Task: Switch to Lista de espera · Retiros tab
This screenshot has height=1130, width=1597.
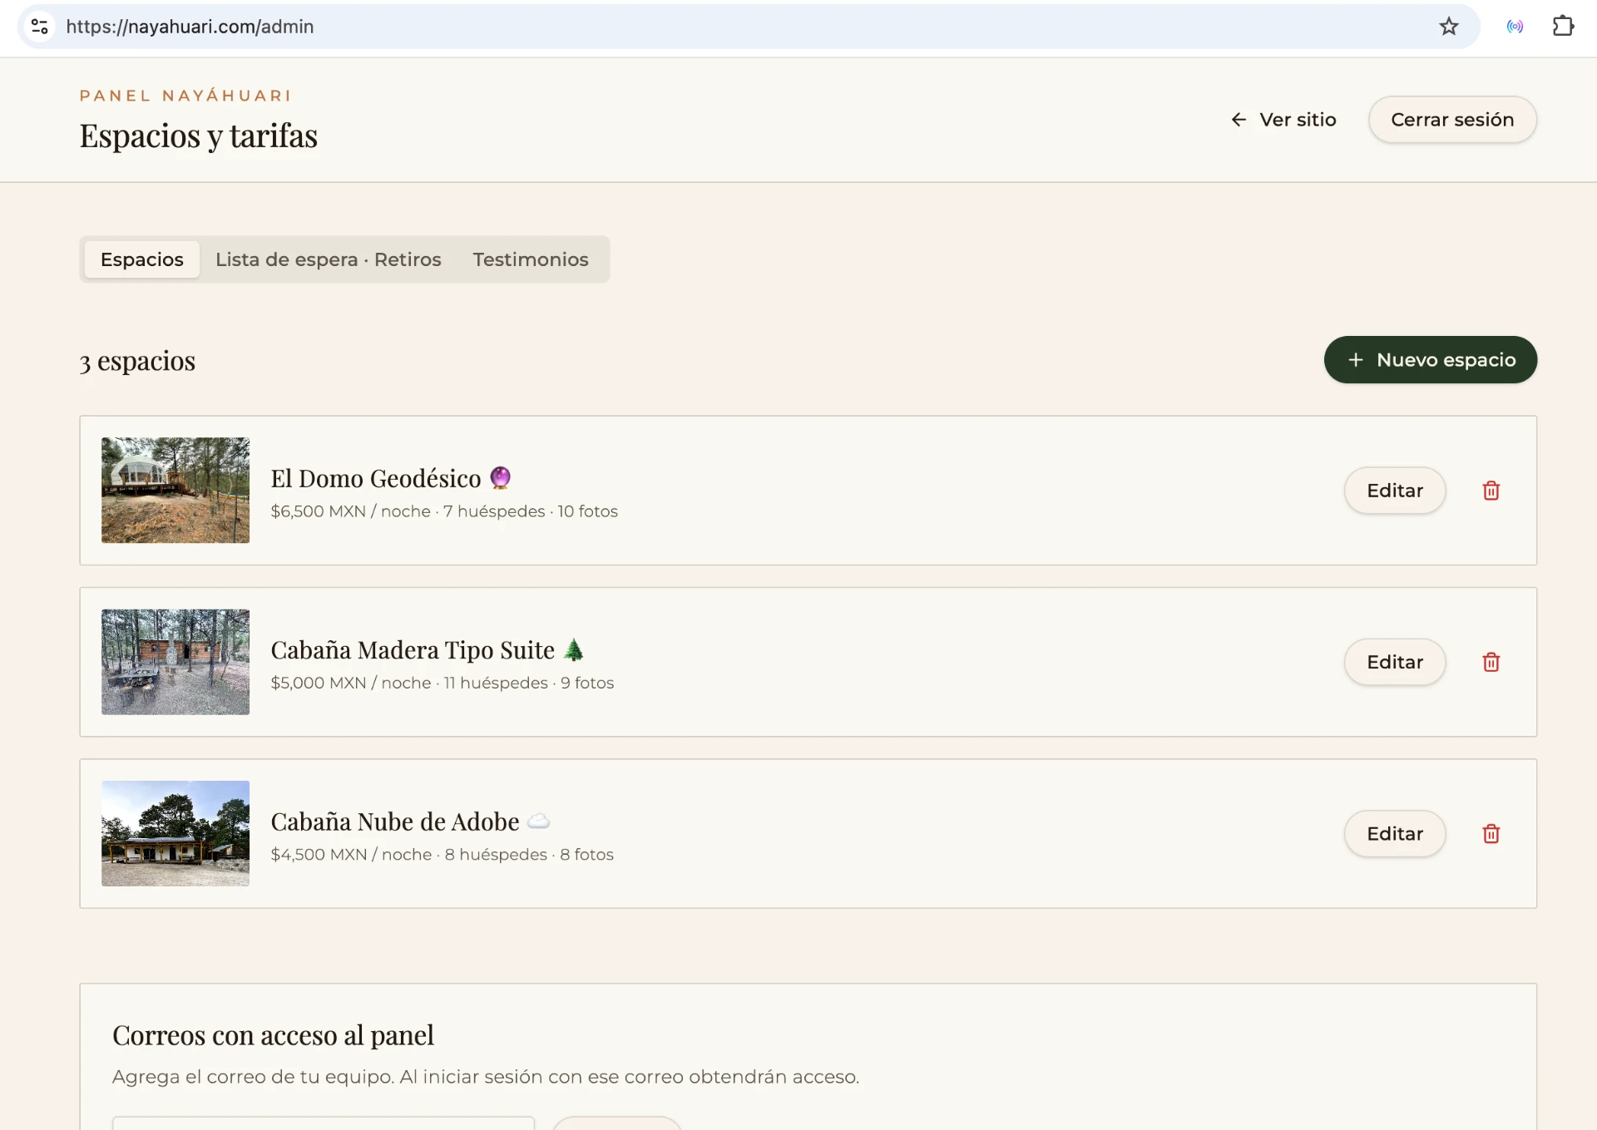Action: pos(329,259)
